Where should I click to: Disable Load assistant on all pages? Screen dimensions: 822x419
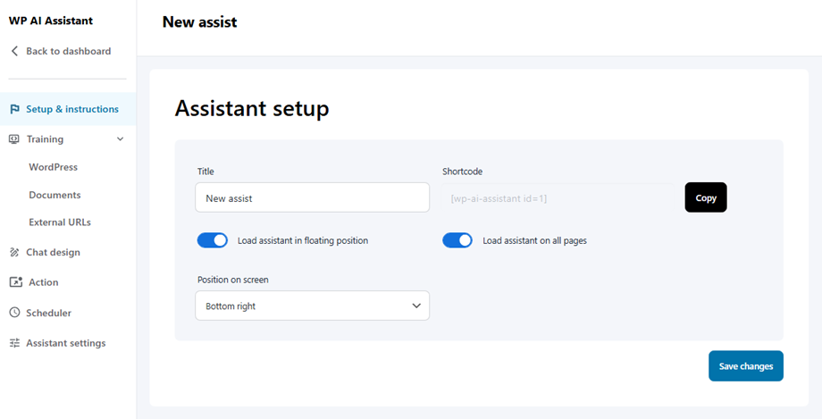click(x=457, y=240)
